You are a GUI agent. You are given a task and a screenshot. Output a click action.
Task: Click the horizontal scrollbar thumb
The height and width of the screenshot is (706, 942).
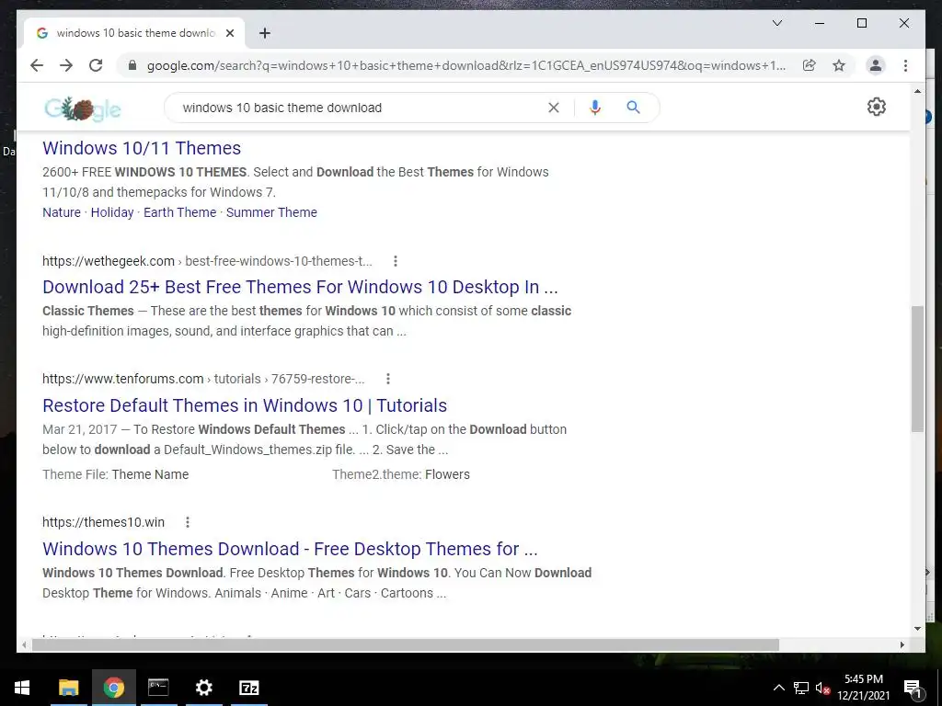click(406, 644)
